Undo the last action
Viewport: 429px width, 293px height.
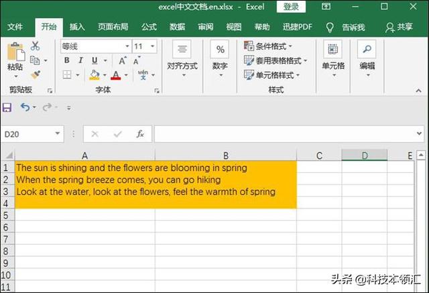(x=25, y=107)
